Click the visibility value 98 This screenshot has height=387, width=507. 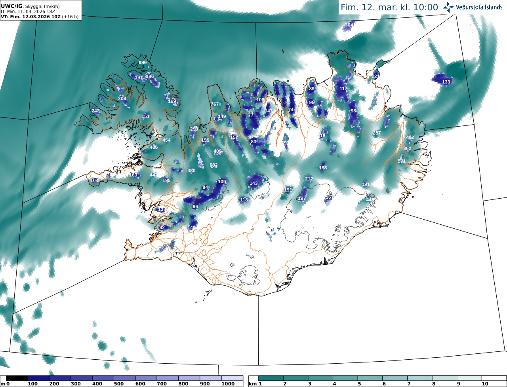click(353, 111)
